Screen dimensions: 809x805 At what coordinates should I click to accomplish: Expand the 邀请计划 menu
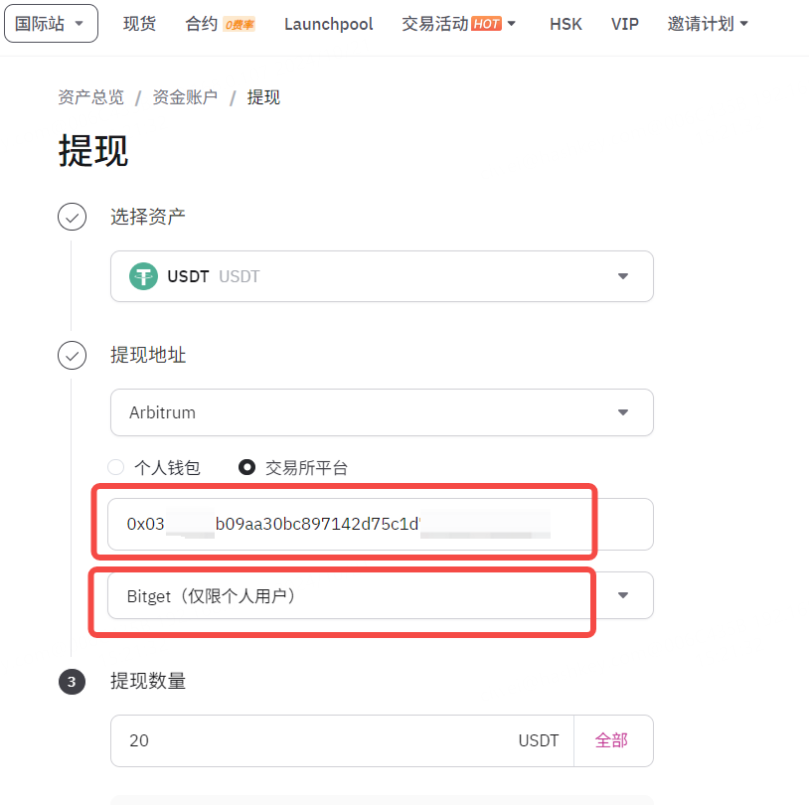(x=708, y=24)
